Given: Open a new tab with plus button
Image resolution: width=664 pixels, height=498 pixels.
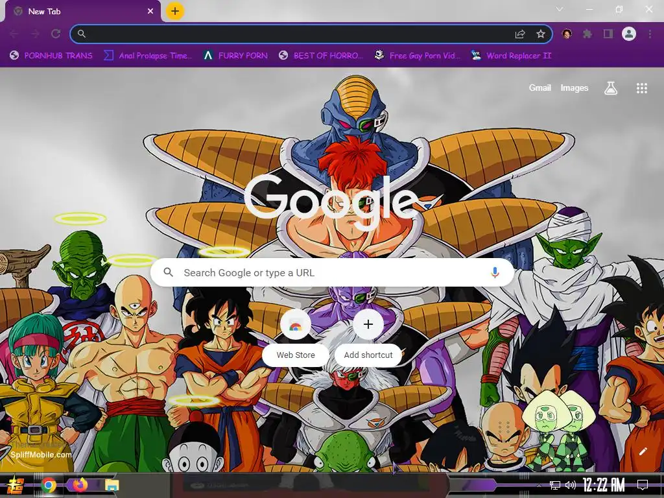Looking at the screenshot, I should [175, 11].
